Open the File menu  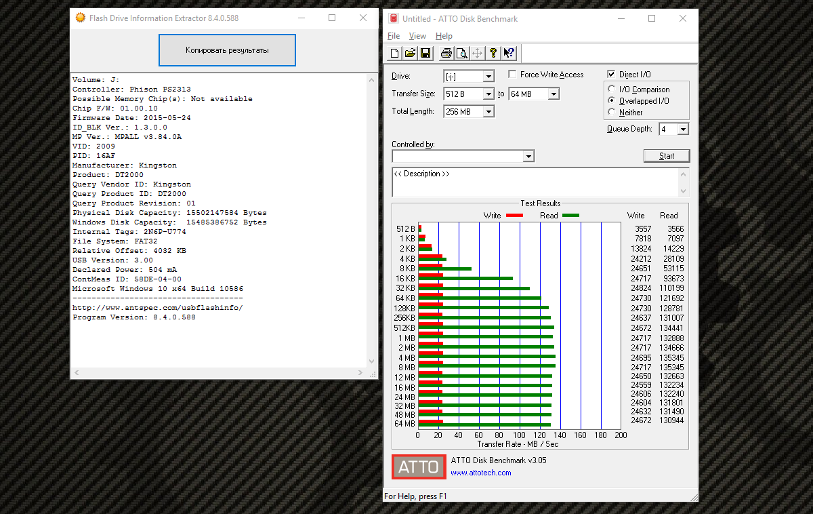pos(394,36)
